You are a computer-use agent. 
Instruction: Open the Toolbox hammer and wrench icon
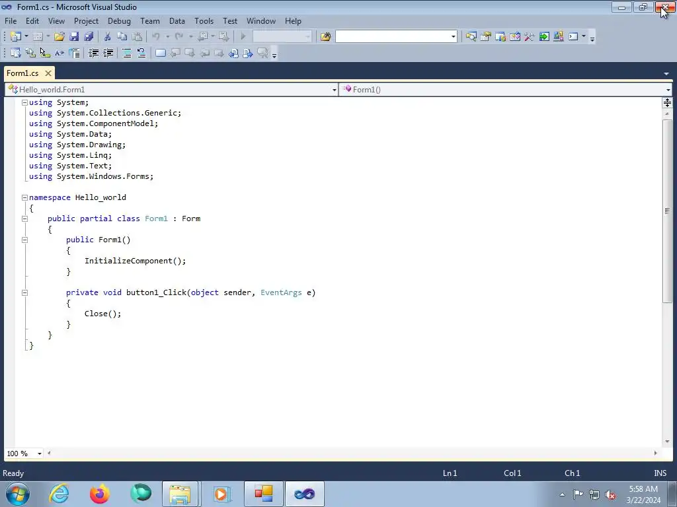[x=530, y=37]
